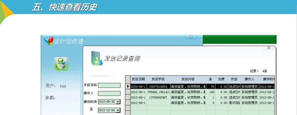Open the 2012-05-30 start date dropdown
This screenshot has width=297, height=115.
(x=118, y=102)
